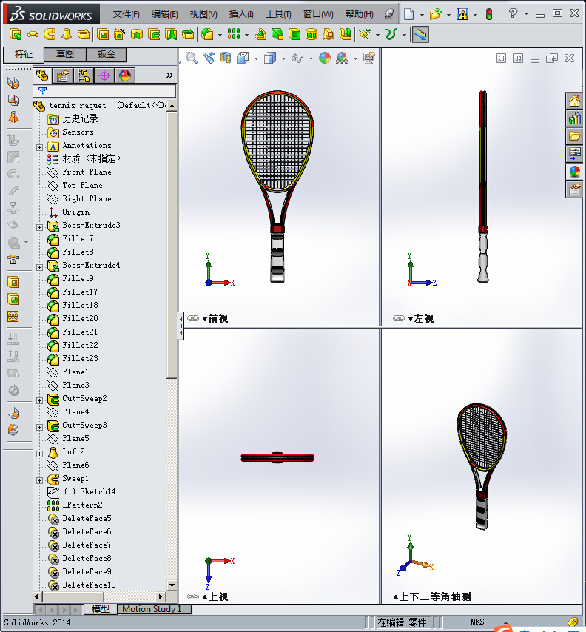The image size is (586, 632).
Task: Open the view orientation dropdown arrow
Action: coord(256,59)
